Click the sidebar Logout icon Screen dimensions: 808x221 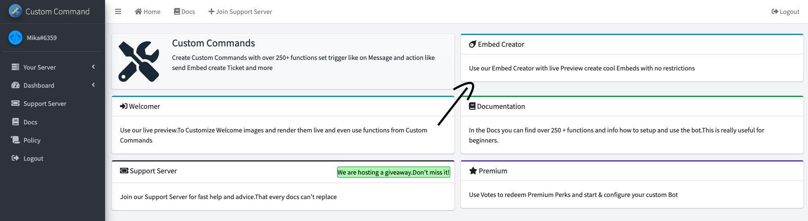click(16, 158)
